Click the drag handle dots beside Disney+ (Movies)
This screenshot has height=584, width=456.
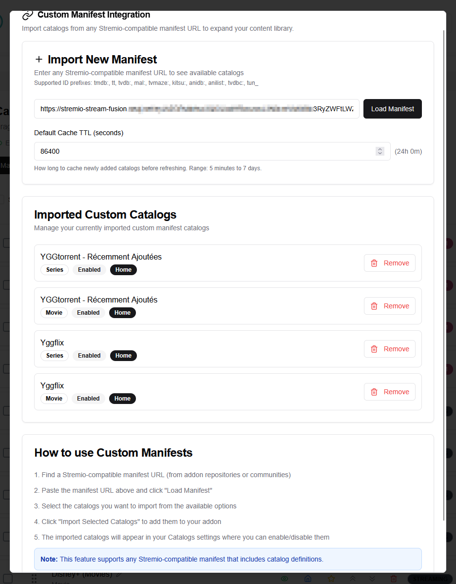coord(34,579)
